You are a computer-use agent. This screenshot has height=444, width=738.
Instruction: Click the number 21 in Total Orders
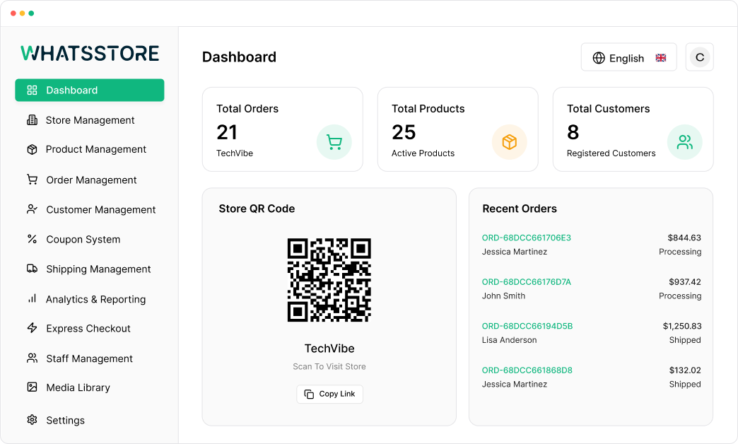[x=227, y=132]
